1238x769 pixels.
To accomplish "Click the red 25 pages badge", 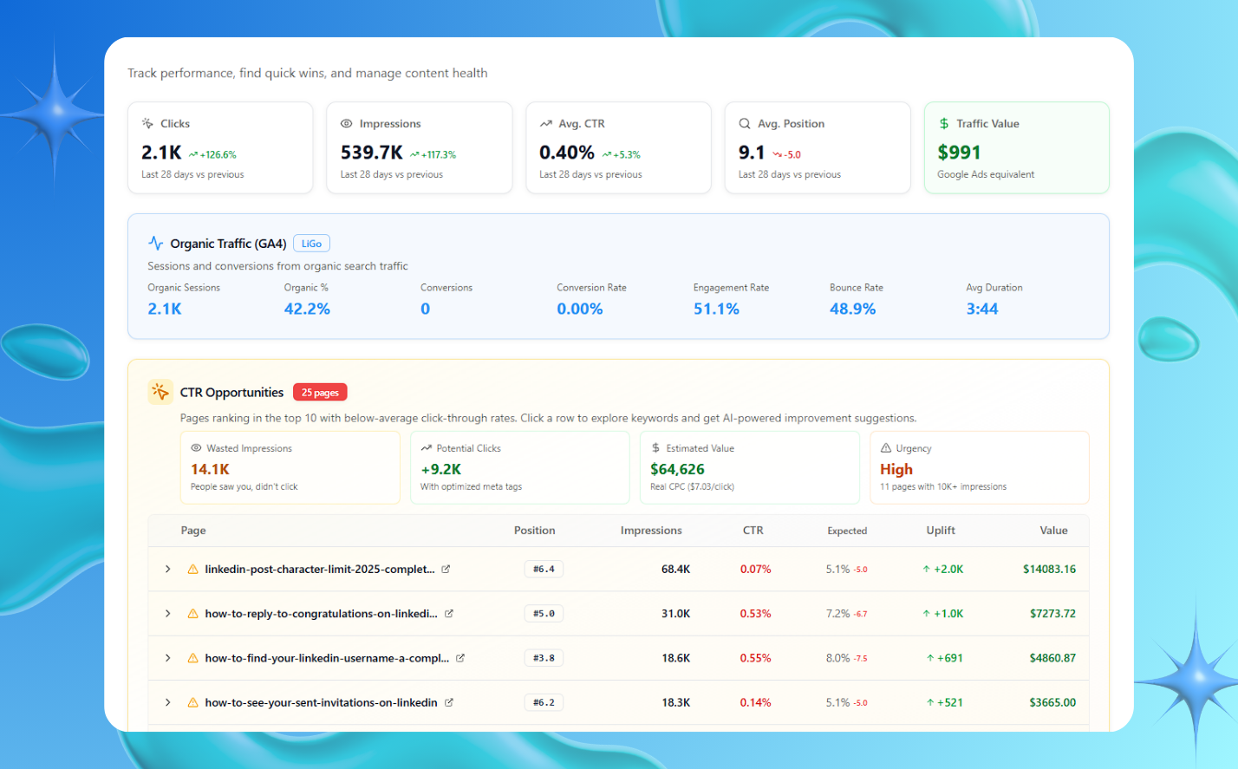I will (320, 393).
